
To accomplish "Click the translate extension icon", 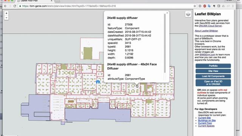I will [x=209, y=6].
